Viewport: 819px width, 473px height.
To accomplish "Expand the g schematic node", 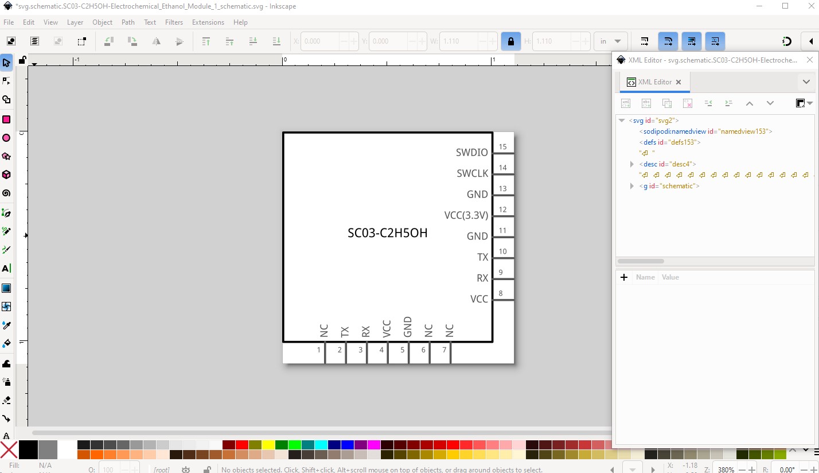I will point(632,186).
